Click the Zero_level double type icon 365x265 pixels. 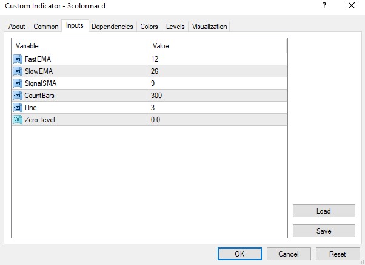click(x=17, y=120)
